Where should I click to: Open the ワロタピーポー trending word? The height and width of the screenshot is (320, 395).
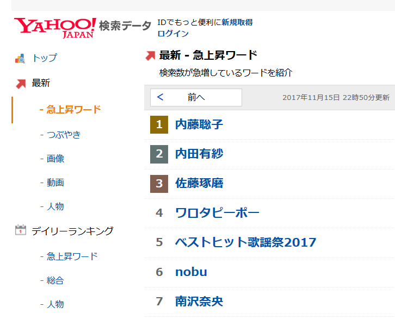217,213
